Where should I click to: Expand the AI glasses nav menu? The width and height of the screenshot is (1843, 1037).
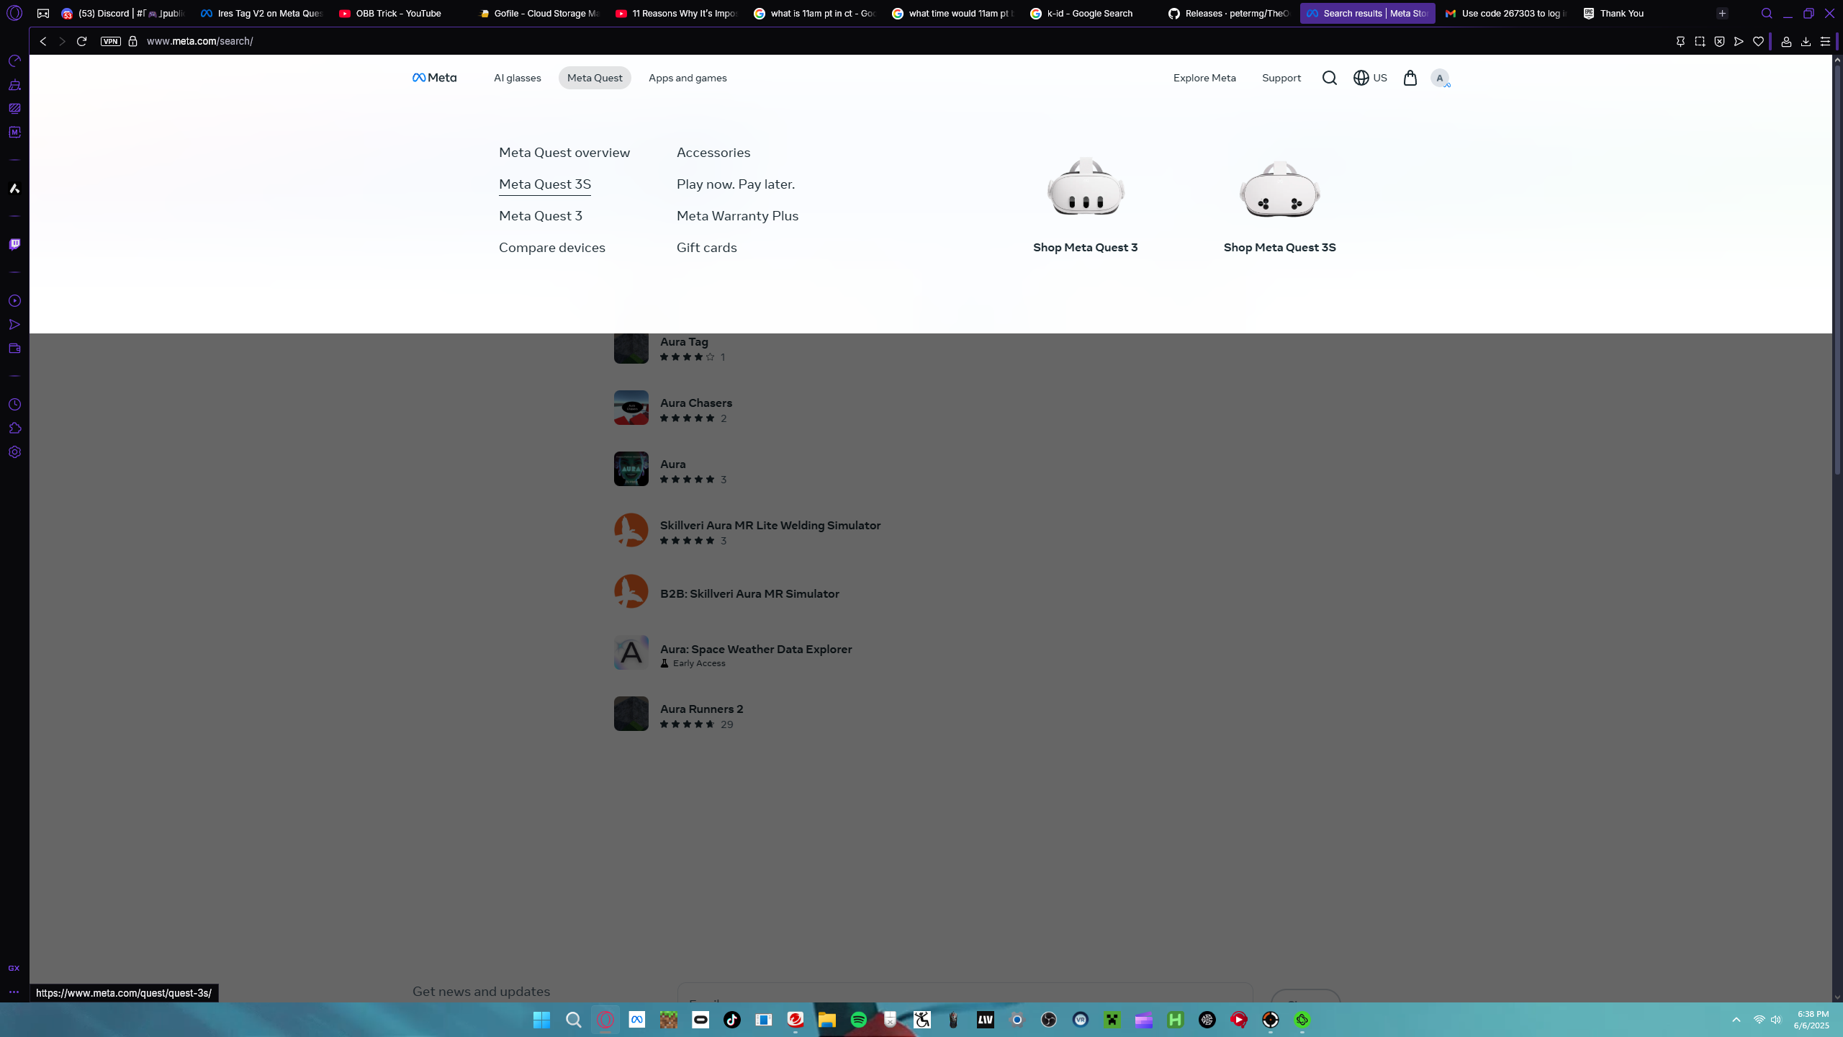coord(517,78)
